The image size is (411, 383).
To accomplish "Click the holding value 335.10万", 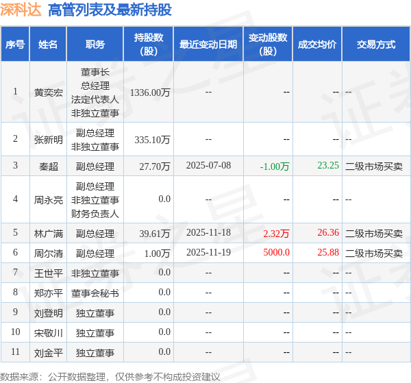I will 153,140.
